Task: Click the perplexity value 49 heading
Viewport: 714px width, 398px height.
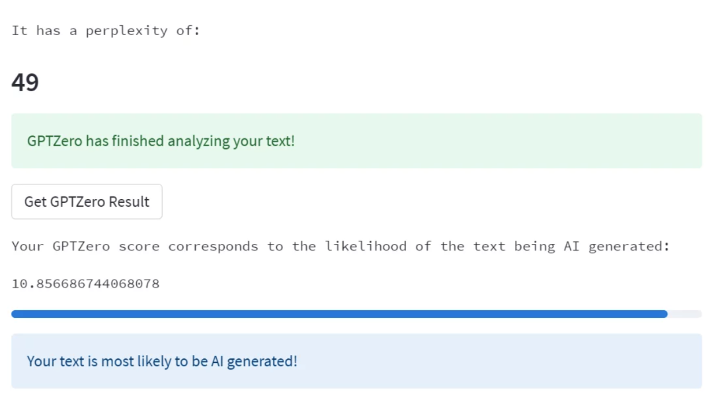Action: coord(25,83)
